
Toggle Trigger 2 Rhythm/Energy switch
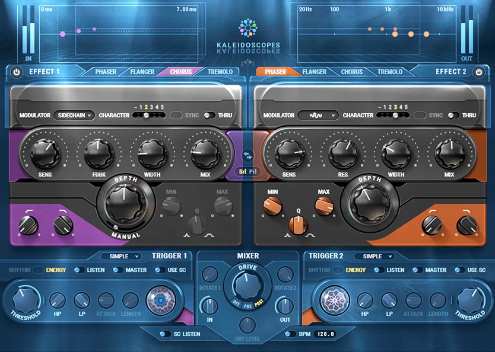[338, 270]
